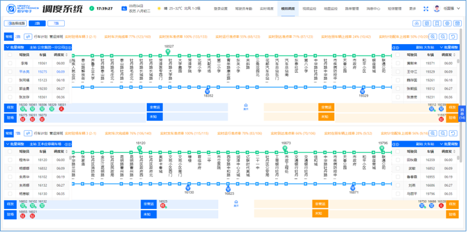This screenshot has width=467, height=232.
Task: Click parked vehicle badge 19273
Action: pos(42,119)
